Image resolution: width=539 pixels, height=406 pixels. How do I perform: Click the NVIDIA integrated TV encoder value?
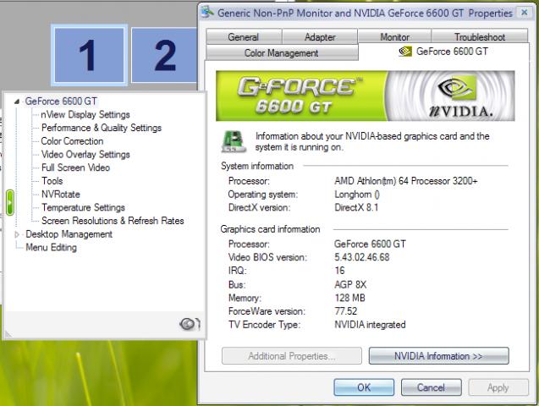point(370,325)
